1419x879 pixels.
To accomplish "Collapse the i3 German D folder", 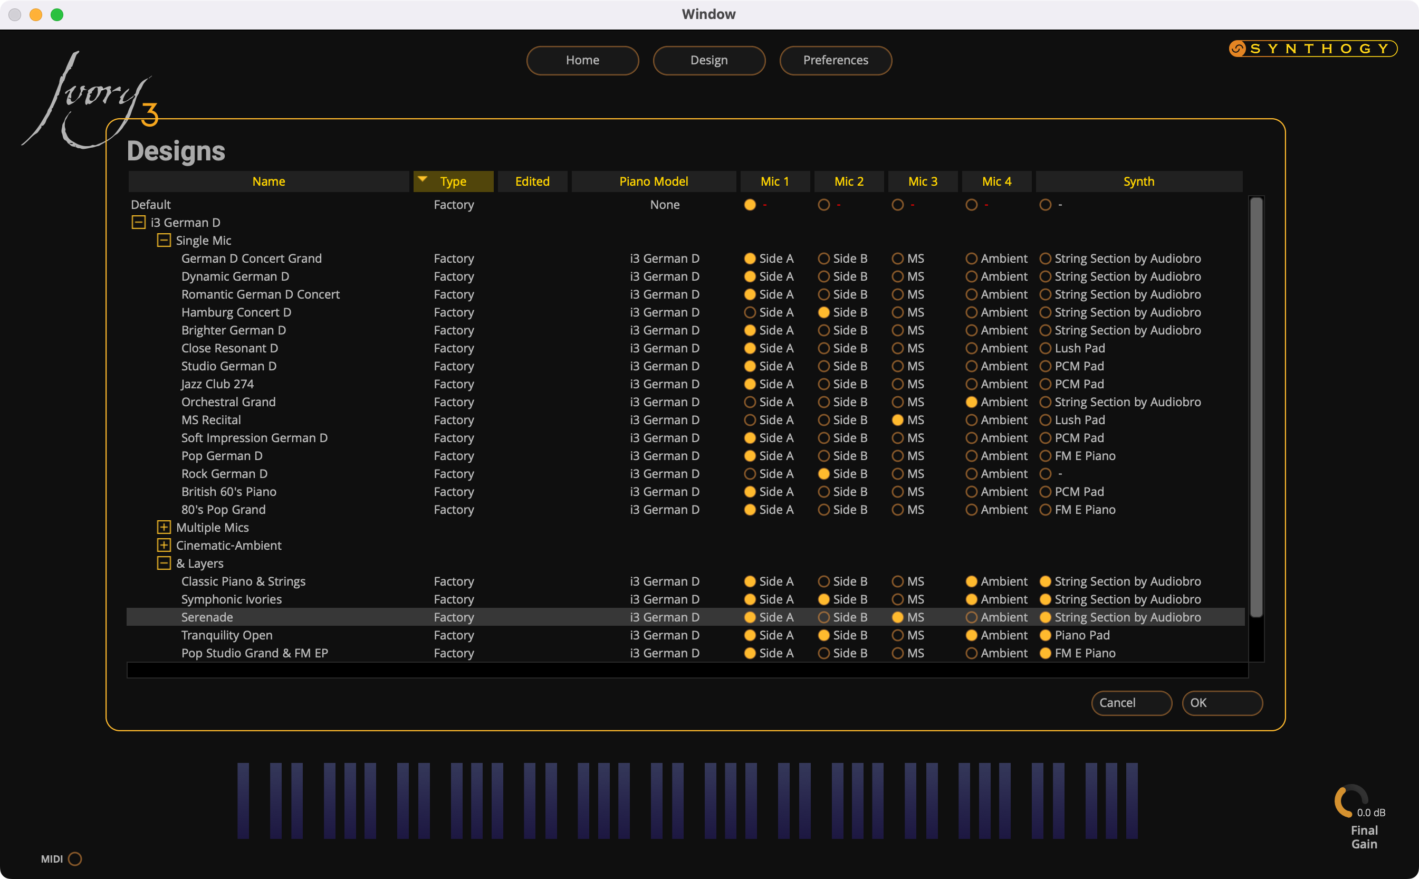I will click(x=138, y=222).
